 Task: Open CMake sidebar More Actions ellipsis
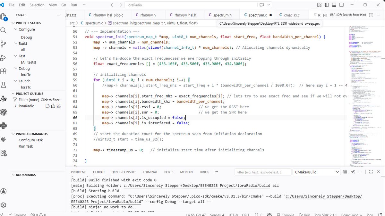coord(58,15)
